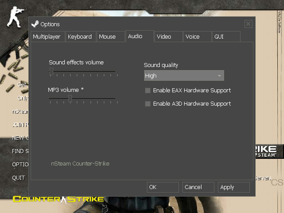Viewport: 284px width, 213px height.
Task: Select QUIT in the main menu
Action: pyautogui.click(x=19, y=178)
